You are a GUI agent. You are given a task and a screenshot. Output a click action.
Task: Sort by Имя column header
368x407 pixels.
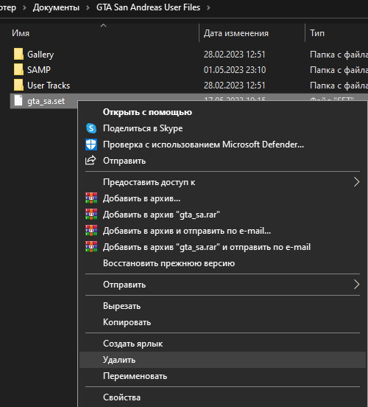21,33
